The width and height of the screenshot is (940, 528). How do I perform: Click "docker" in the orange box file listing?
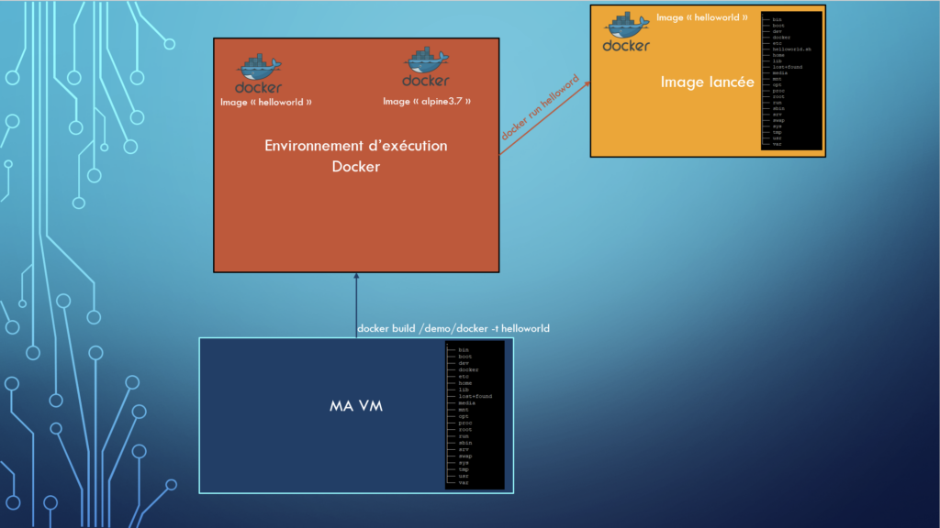pyautogui.click(x=781, y=37)
